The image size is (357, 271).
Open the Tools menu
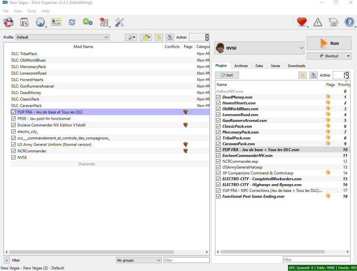32,11
